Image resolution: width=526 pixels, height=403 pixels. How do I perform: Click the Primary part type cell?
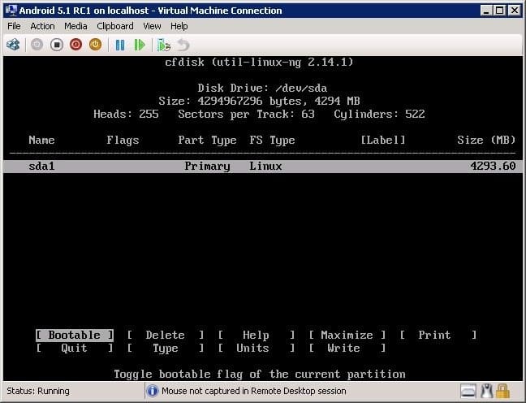[x=207, y=167]
